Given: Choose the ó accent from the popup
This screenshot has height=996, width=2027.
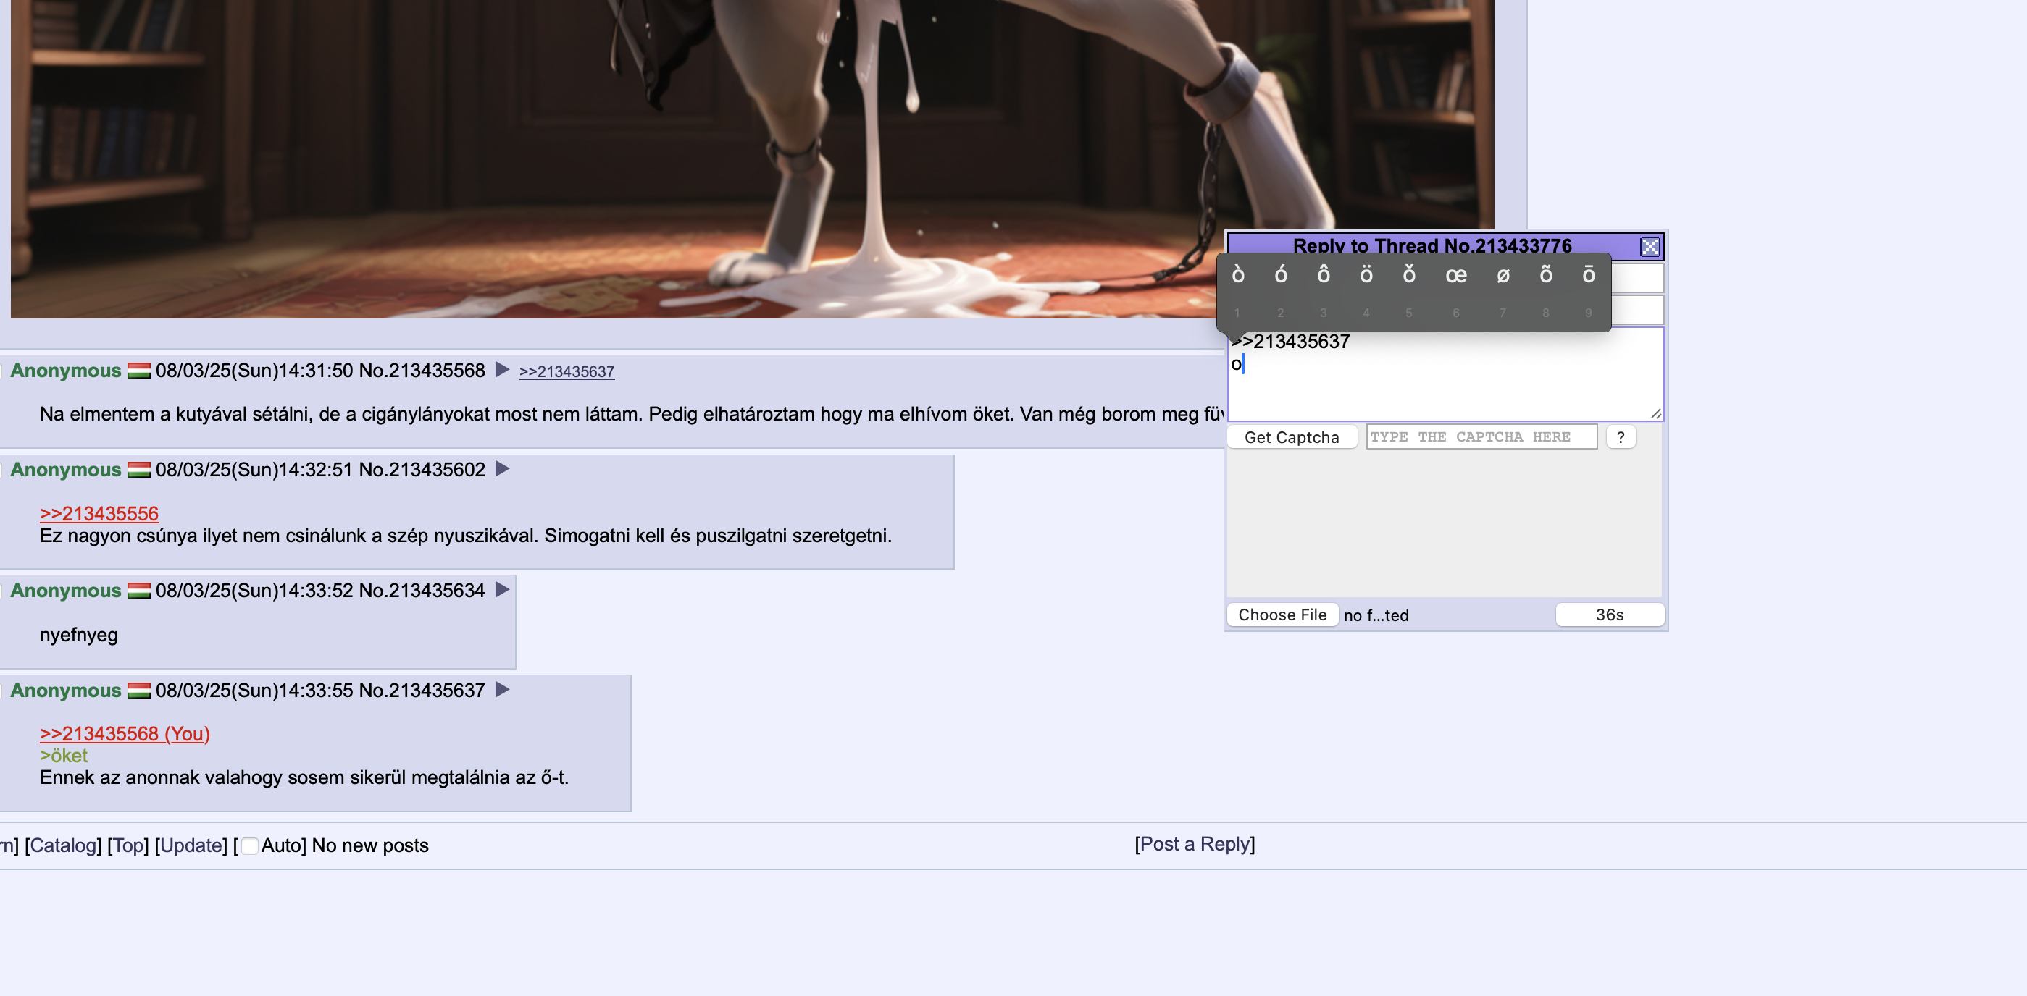Looking at the screenshot, I should pos(1280,275).
